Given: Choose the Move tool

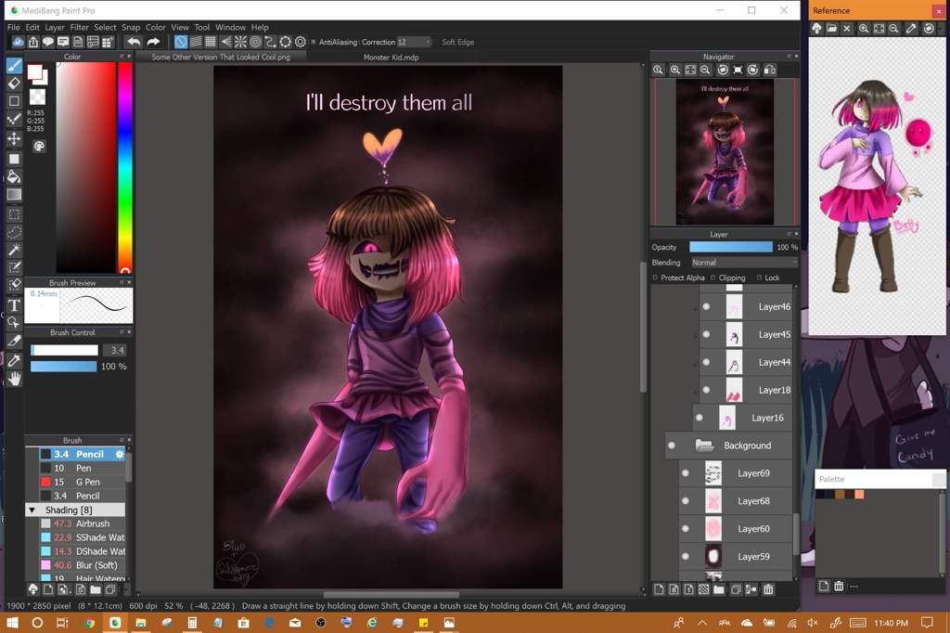Looking at the screenshot, I should click(x=14, y=139).
